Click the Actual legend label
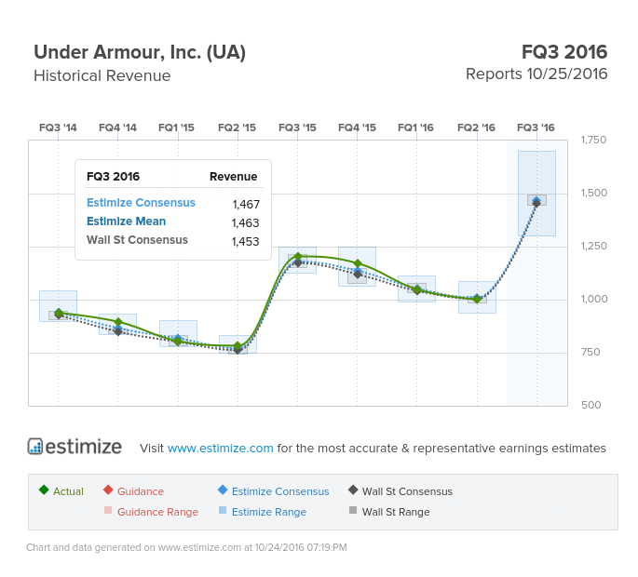638x577 pixels. point(68,491)
